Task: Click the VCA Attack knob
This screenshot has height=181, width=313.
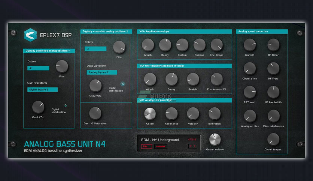Action: point(148,45)
